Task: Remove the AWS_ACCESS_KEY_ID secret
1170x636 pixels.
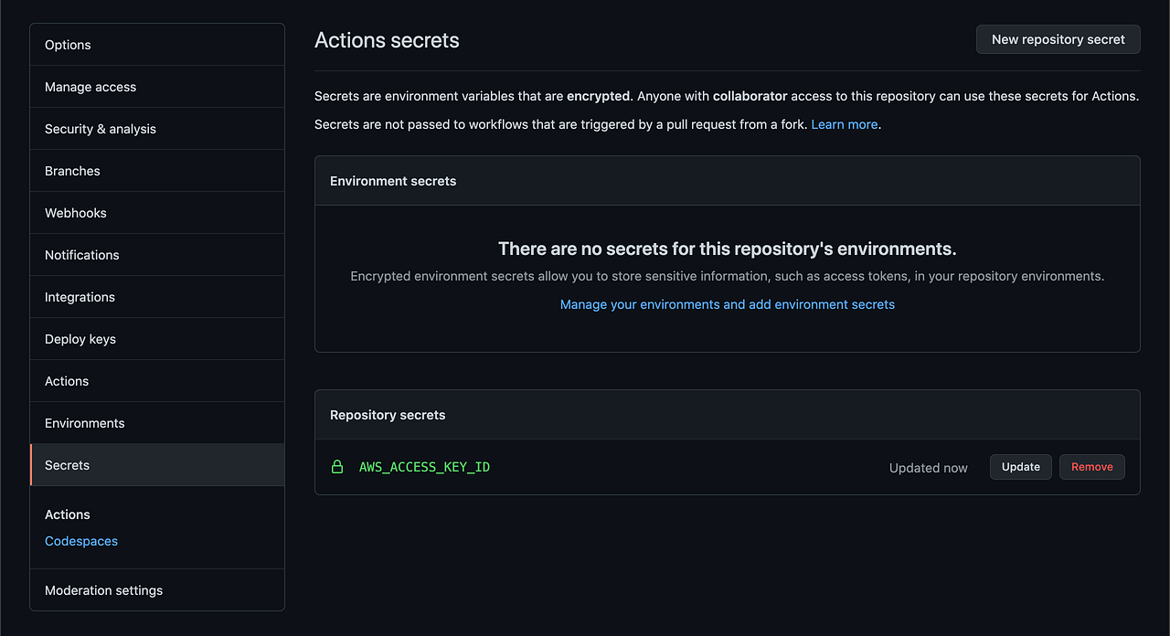Action: point(1091,466)
